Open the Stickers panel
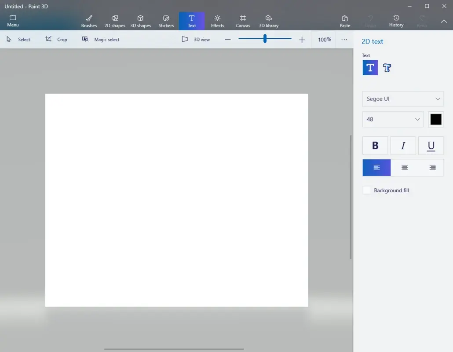The image size is (453, 352). tap(166, 20)
